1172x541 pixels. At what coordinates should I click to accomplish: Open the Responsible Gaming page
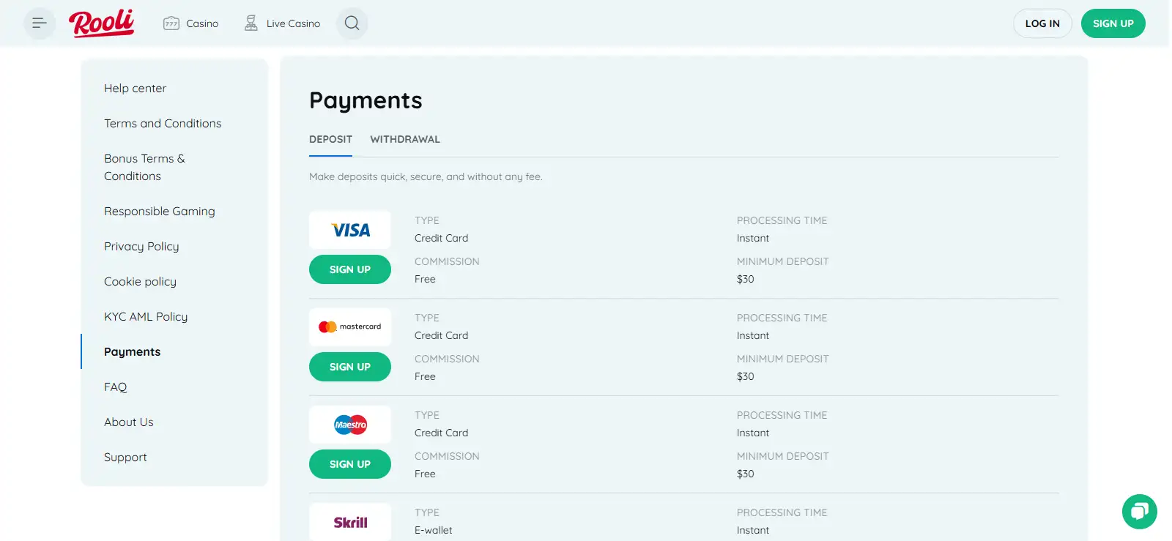160,211
